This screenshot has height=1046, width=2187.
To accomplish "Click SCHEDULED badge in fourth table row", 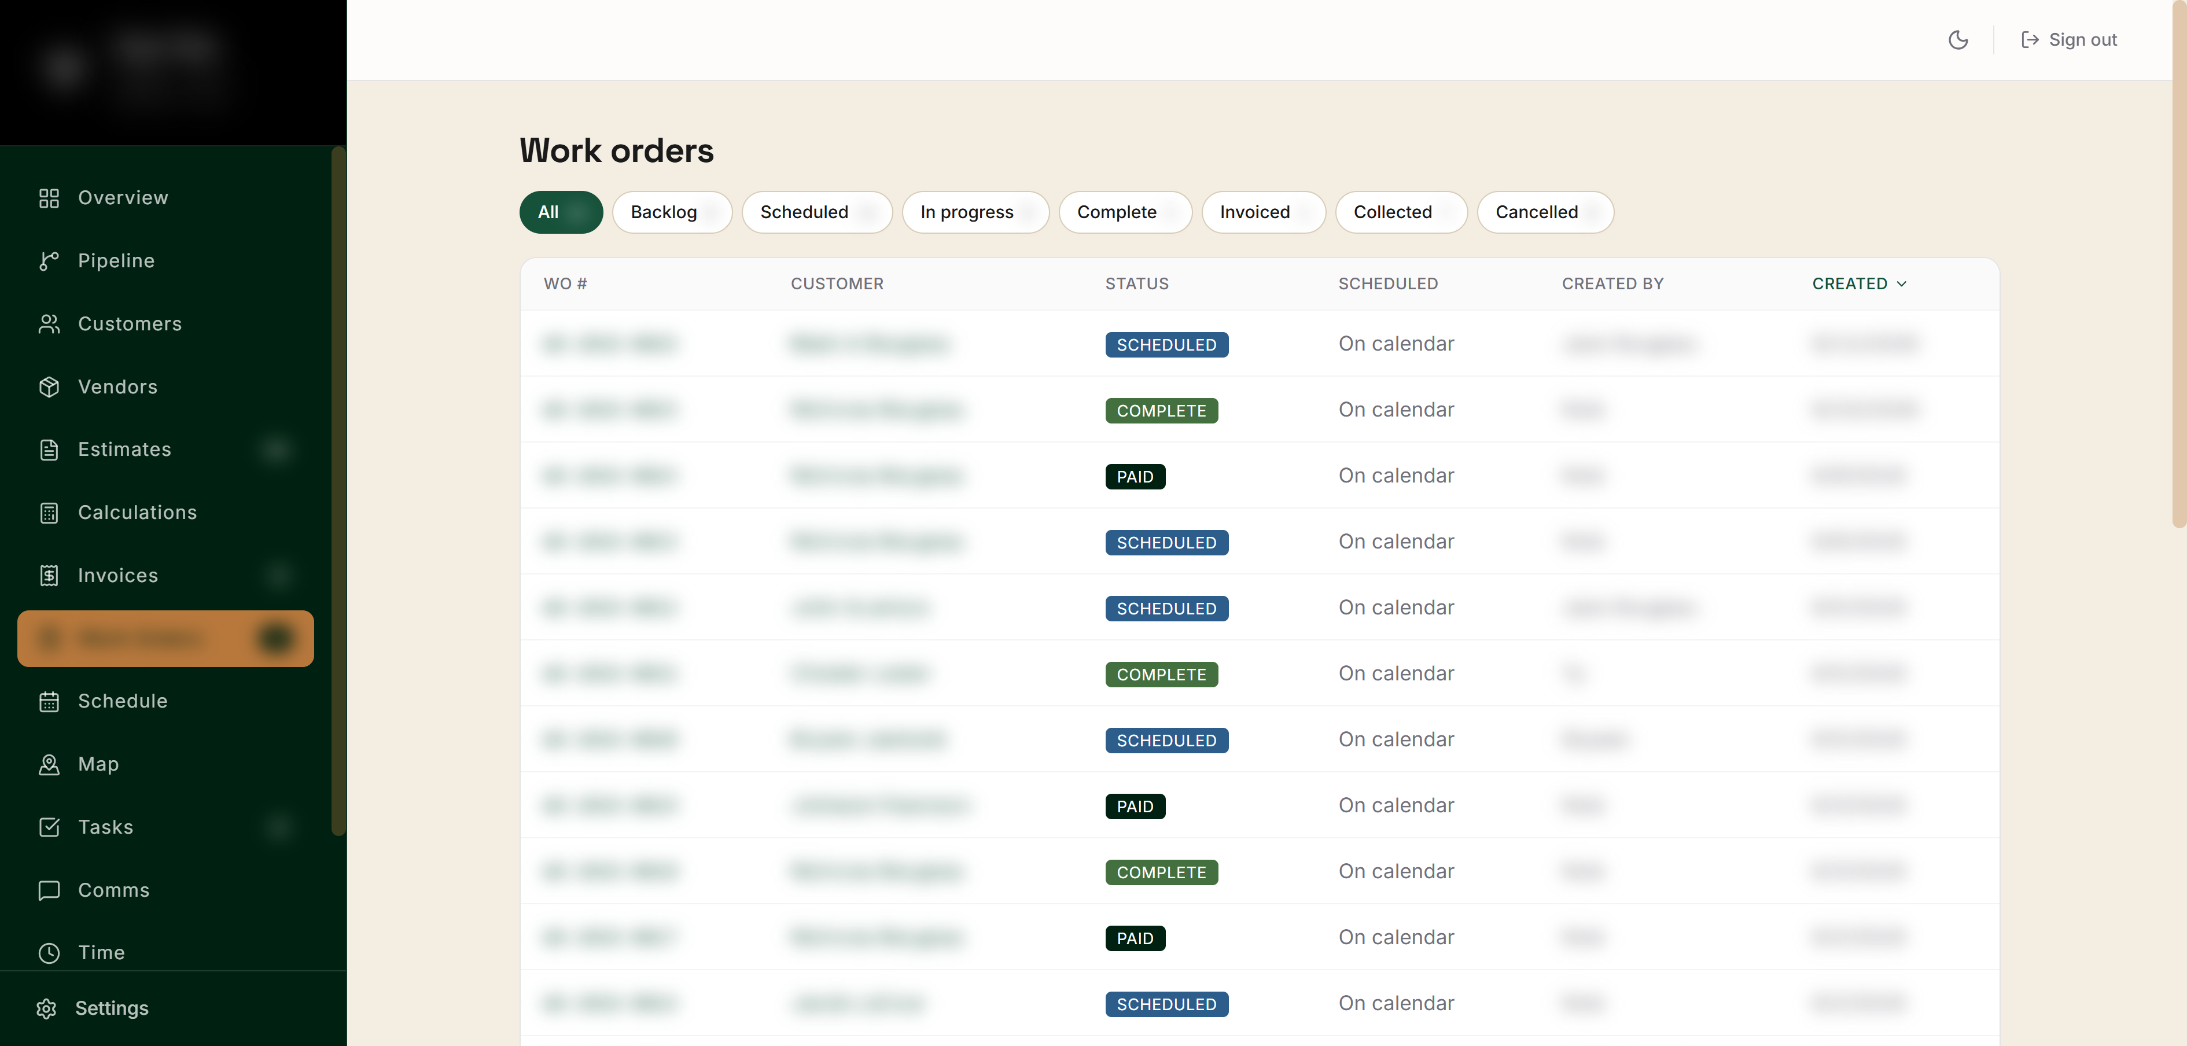I will (x=1166, y=543).
